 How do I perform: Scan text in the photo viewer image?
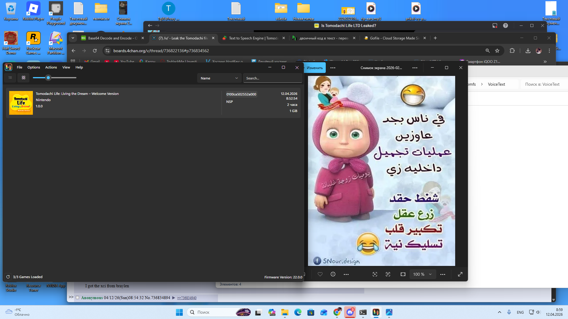[388, 274]
